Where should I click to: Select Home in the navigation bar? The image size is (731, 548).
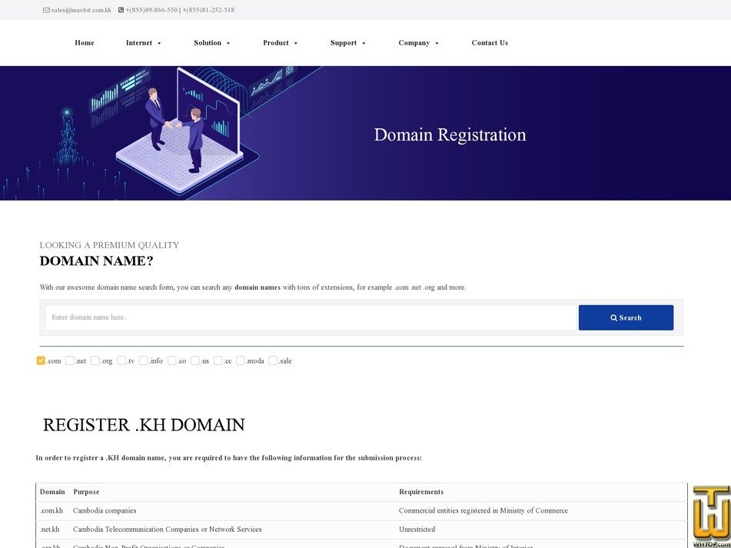tap(84, 43)
